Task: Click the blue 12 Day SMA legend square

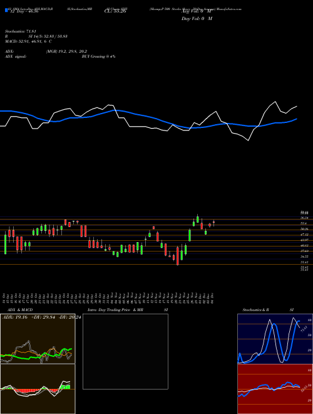Action: [6, 11]
